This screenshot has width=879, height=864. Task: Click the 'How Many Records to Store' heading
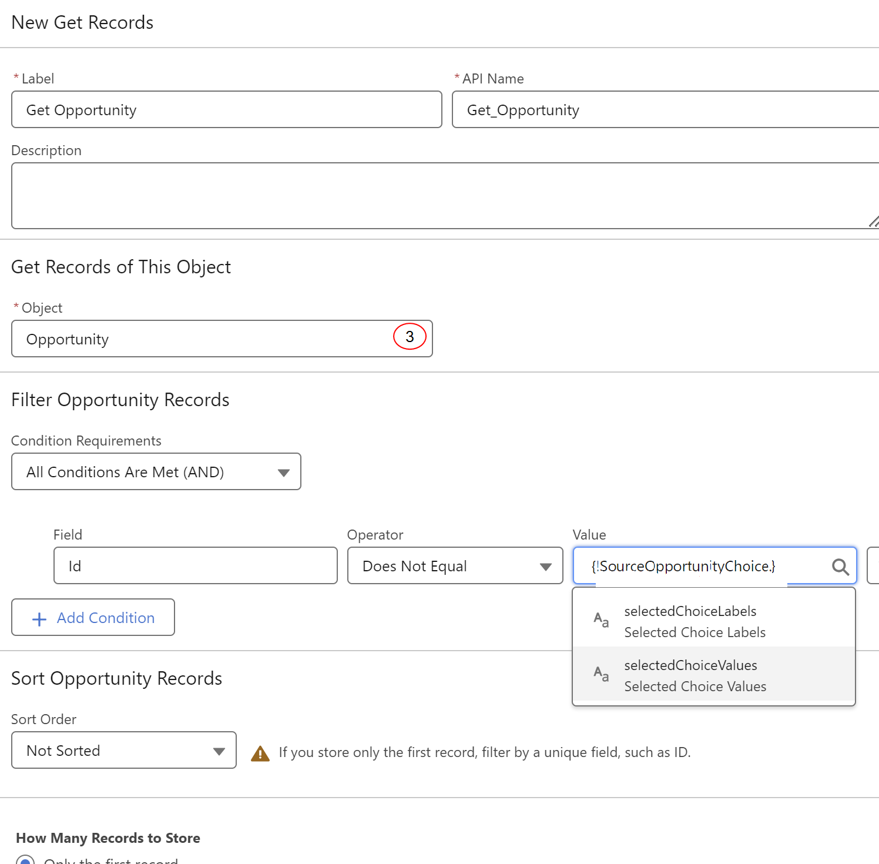coord(108,838)
